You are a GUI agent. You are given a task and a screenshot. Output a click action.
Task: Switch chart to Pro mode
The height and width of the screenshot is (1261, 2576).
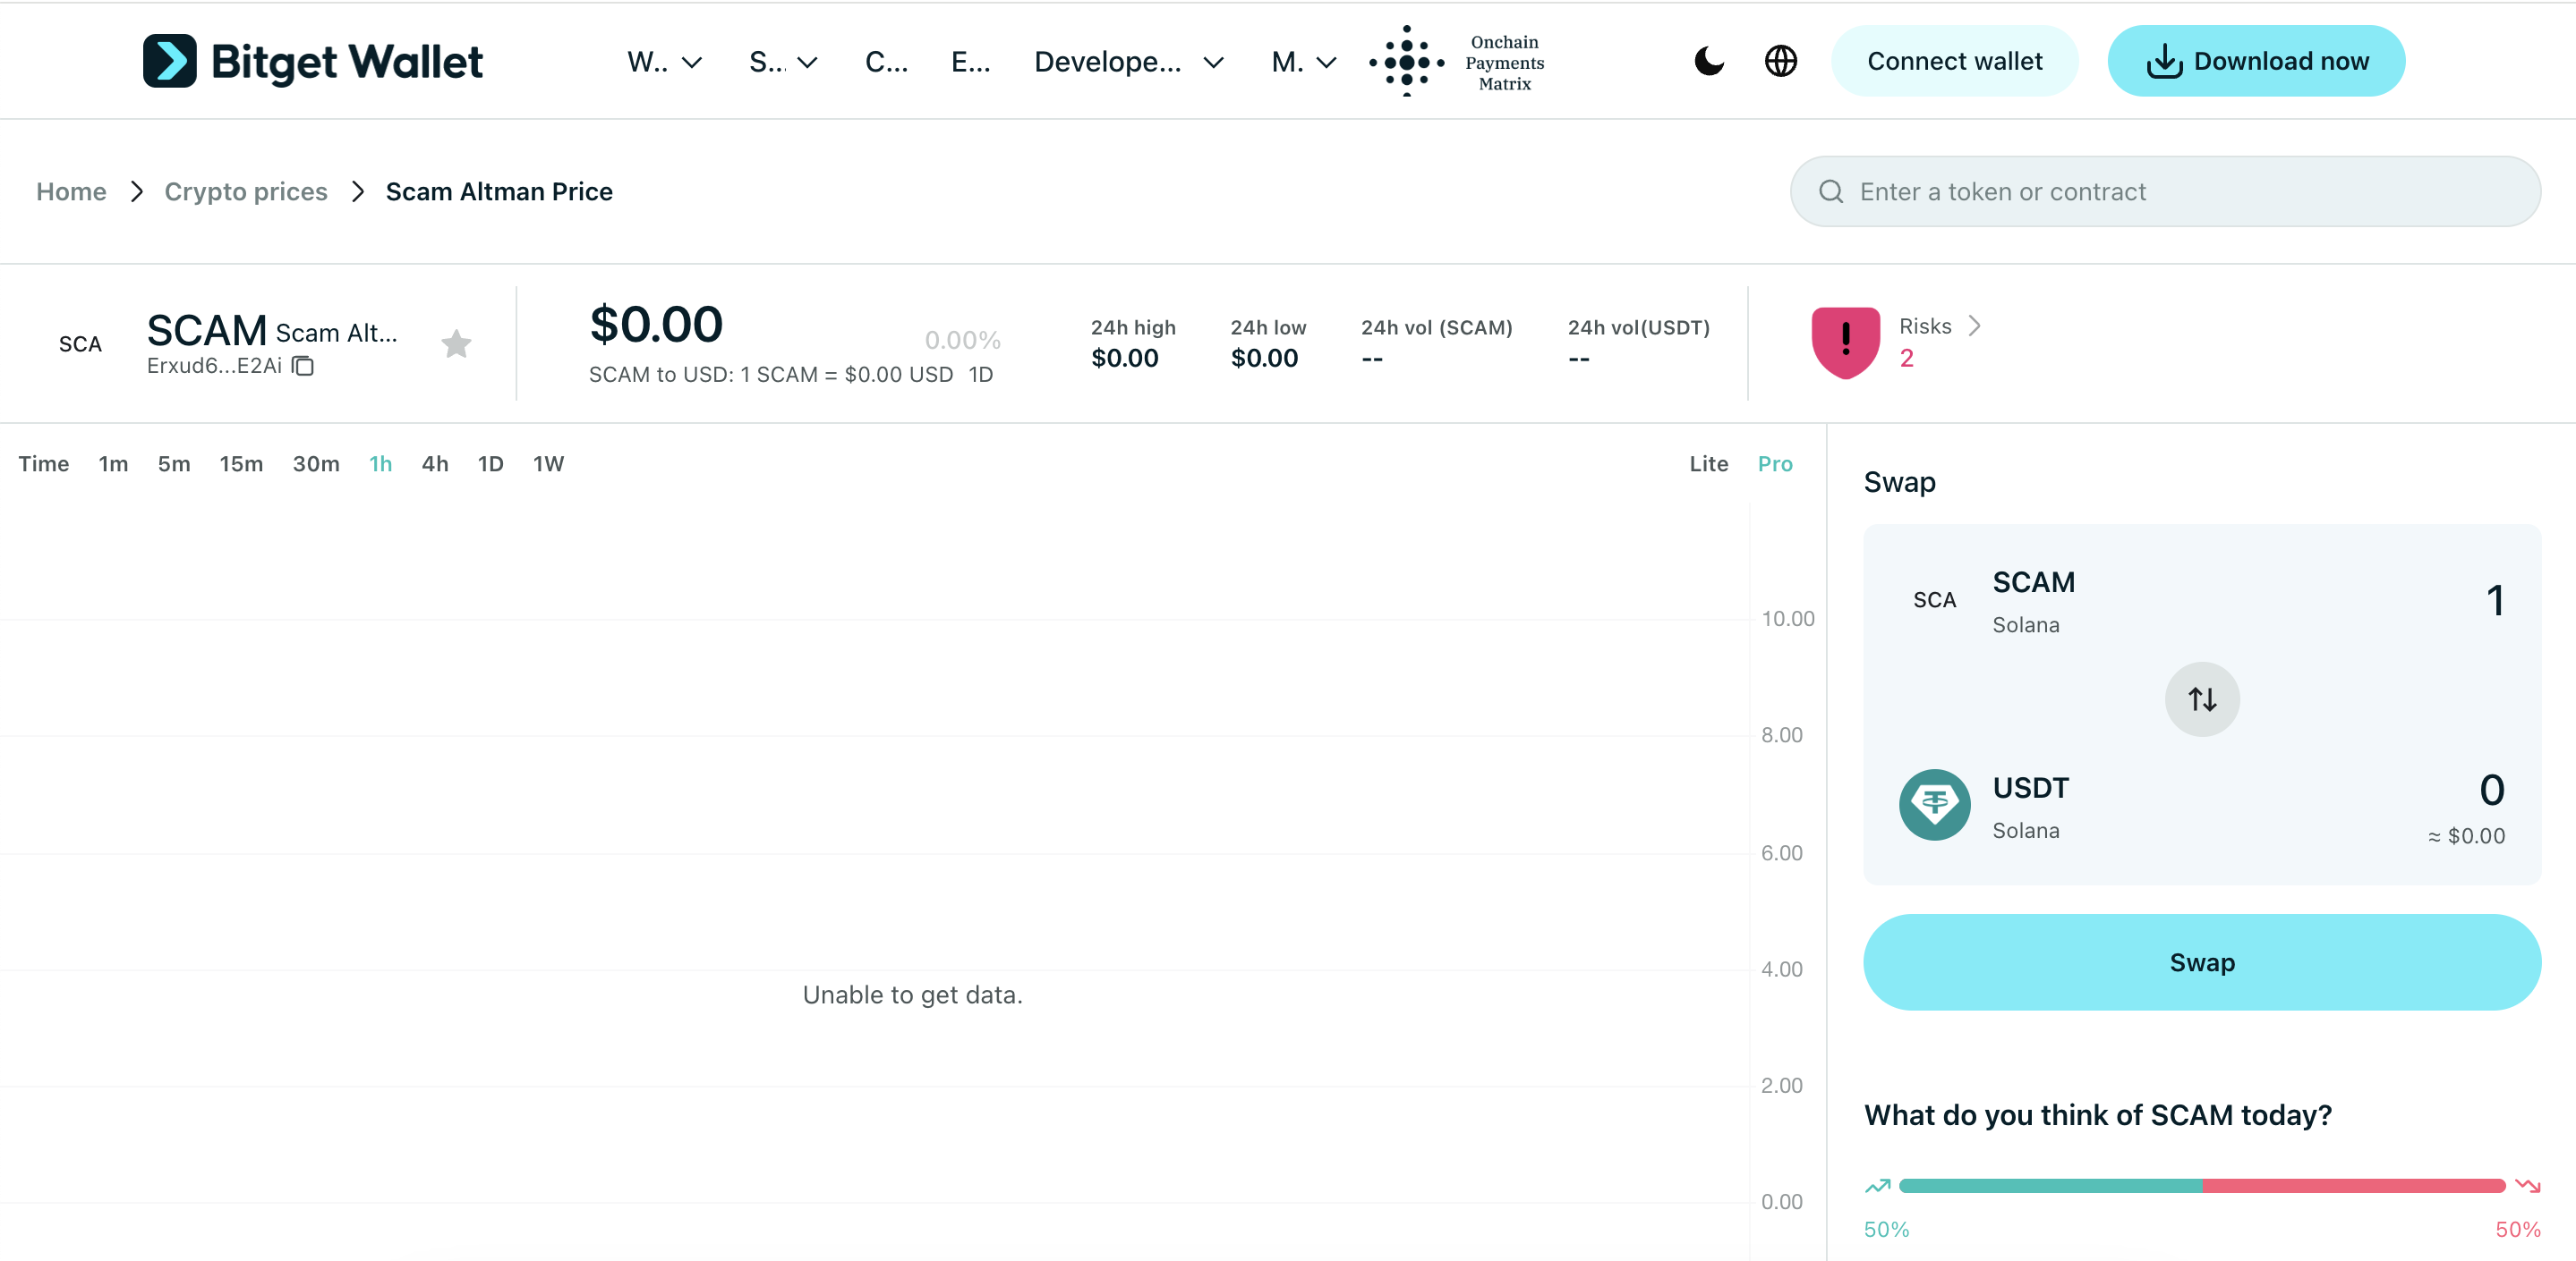click(1775, 463)
